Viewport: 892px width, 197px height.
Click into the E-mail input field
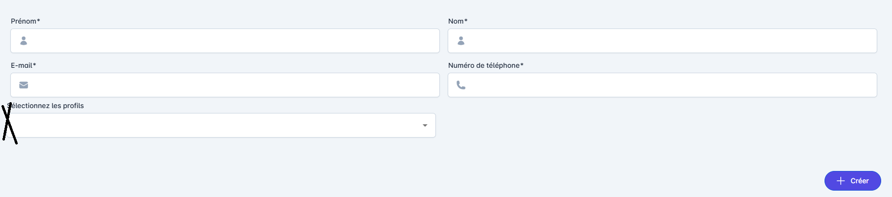[231, 85]
